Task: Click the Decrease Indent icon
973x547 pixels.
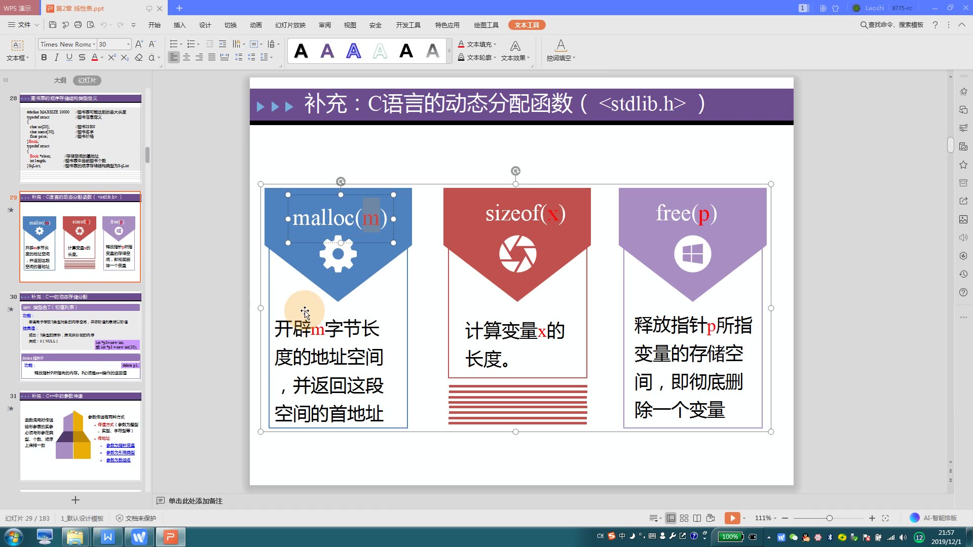Action: click(209, 44)
